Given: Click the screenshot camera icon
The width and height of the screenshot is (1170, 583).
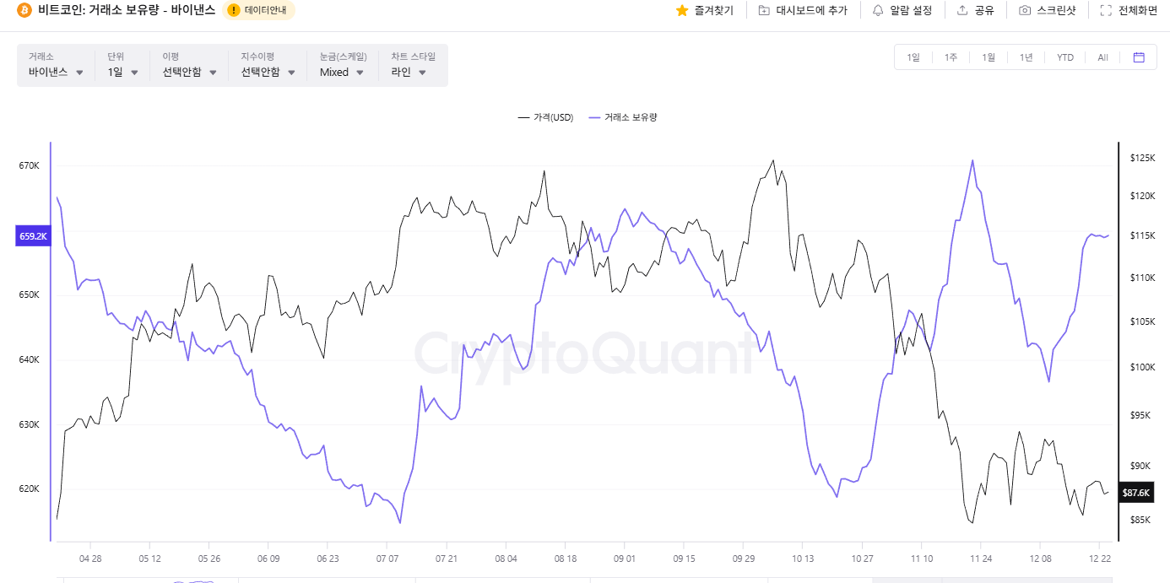Looking at the screenshot, I should pos(1025,10).
